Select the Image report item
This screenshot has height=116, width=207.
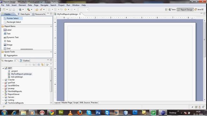tap(8, 45)
